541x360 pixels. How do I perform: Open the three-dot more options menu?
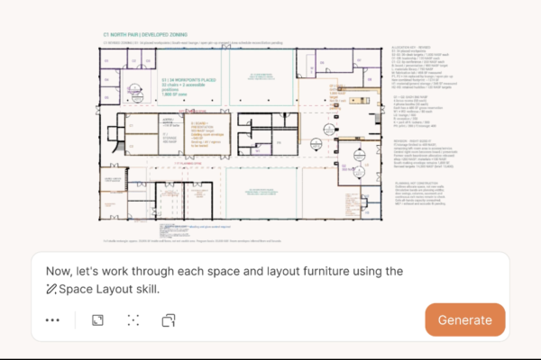click(x=52, y=320)
